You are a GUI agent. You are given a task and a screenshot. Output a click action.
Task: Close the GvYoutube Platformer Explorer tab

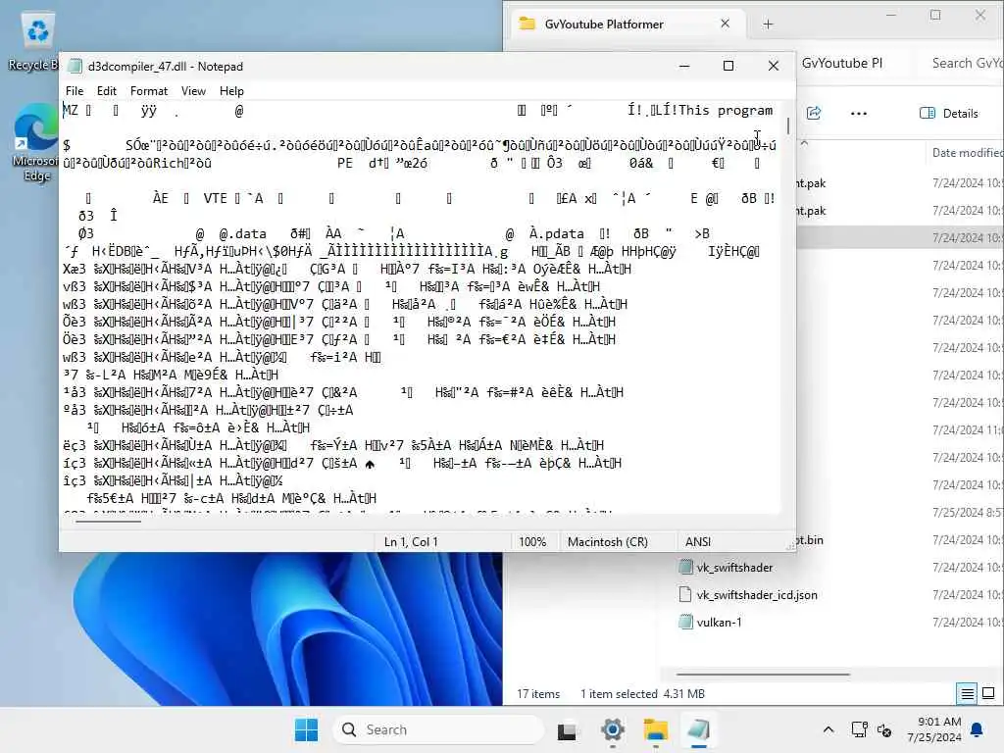tap(725, 24)
